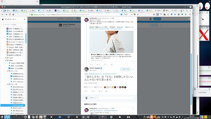Close the bookmarks sidebar with the X
The width and height of the screenshot is (211, 119).
pos(24,20)
